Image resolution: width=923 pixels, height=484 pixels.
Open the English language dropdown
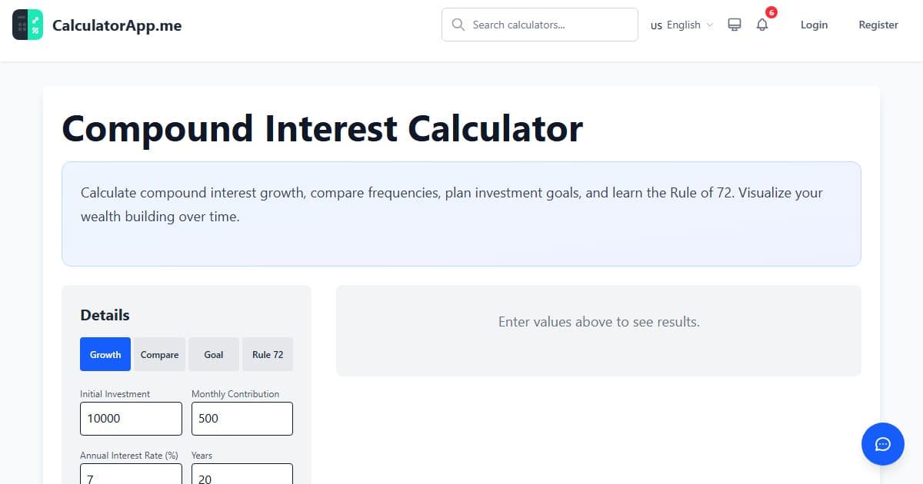click(x=685, y=25)
